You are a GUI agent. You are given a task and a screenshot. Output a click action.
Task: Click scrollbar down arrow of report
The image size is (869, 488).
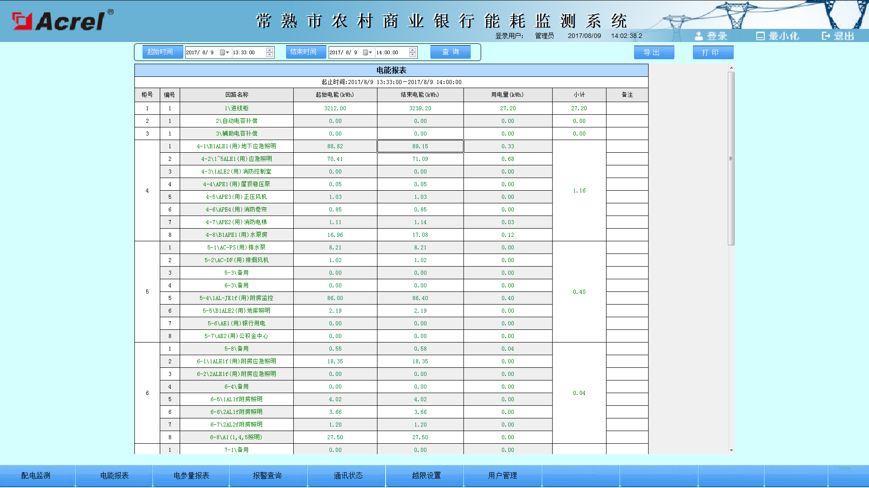point(731,450)
